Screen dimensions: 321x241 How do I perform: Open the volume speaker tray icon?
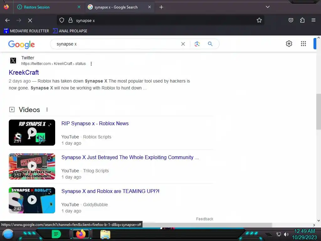coord(286,234)
